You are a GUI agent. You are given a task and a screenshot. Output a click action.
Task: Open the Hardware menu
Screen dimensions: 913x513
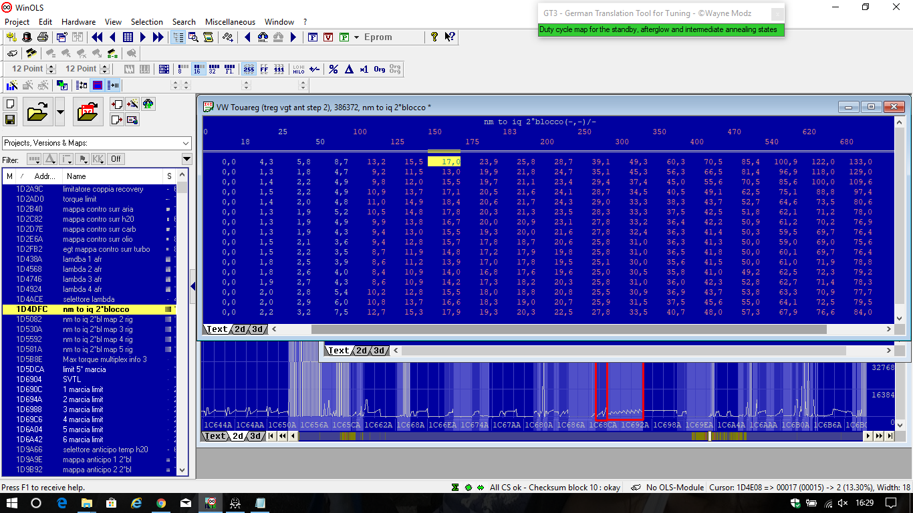[78, 21]
